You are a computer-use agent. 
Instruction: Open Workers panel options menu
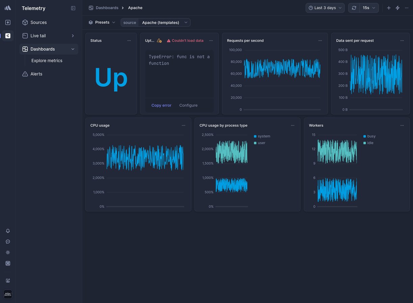coord(402,125)
